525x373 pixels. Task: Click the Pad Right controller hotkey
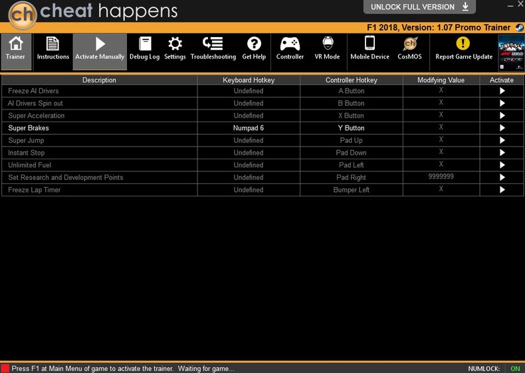coord(352,177)
